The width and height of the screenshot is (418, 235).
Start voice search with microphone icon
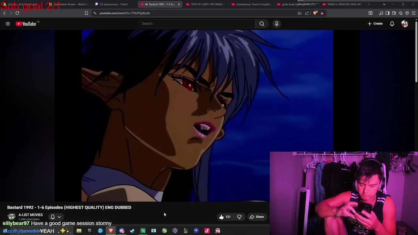(277, 23)
